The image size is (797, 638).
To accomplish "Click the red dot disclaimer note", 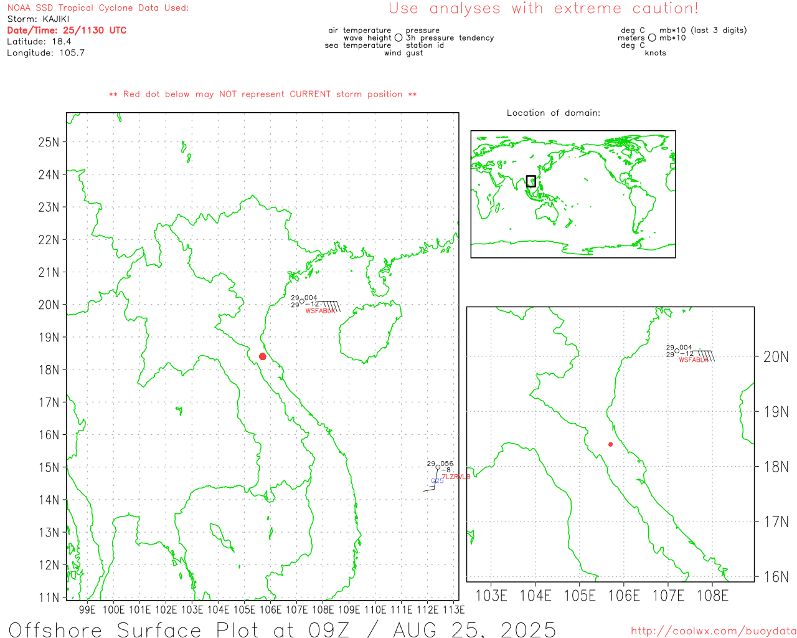I will 263,94.
